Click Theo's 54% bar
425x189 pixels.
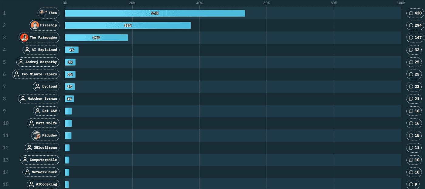click(155, 13)
